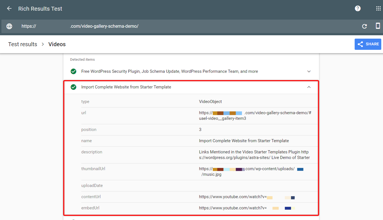Screen dimensions: 383x220
Task: Click the Rich Results Test title
Action: [40, 9]
